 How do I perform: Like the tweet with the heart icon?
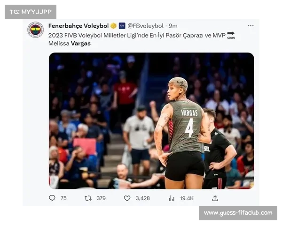(x=127, y=198)
